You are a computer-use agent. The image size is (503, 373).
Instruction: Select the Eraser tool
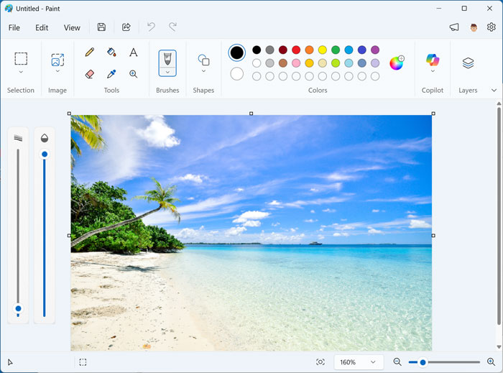[x=90, y=74]
